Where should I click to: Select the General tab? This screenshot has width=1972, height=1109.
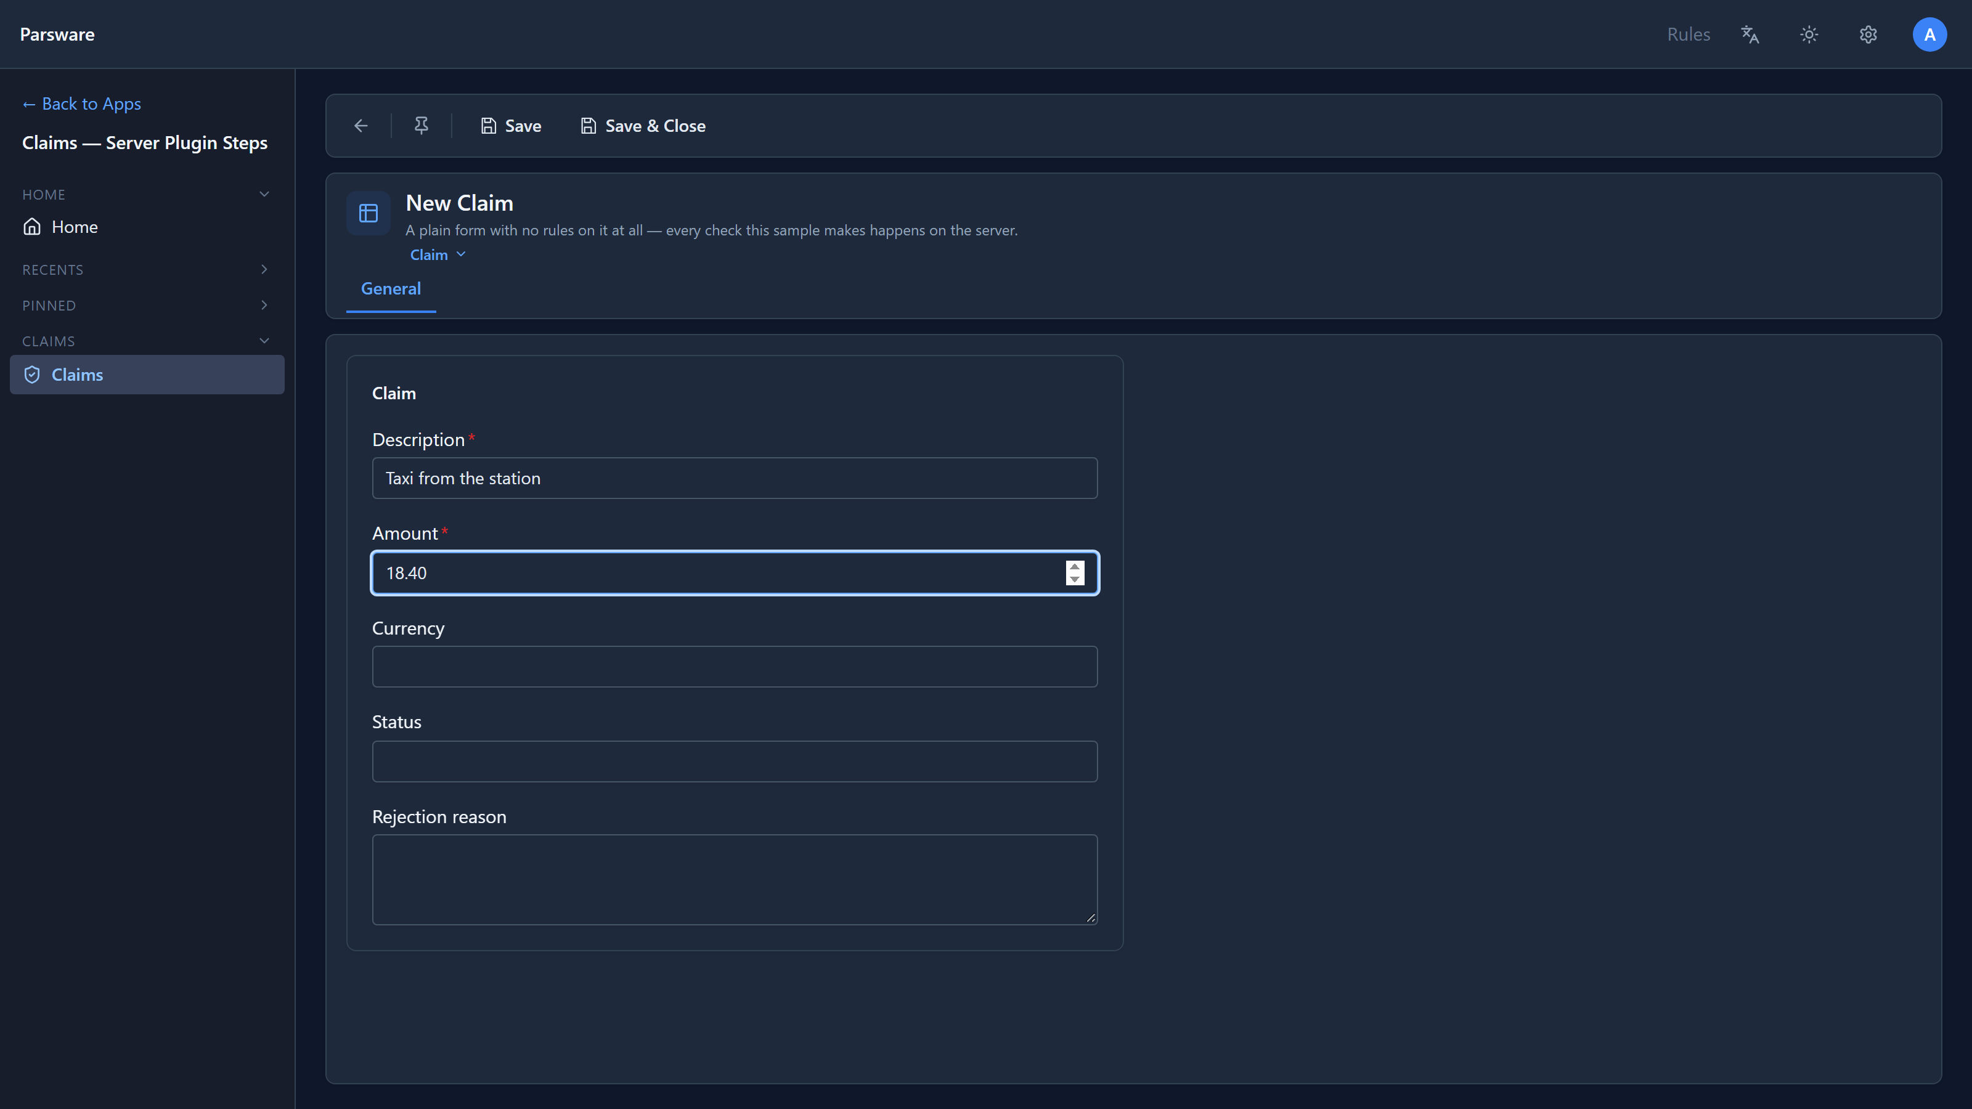coord(391,290)
